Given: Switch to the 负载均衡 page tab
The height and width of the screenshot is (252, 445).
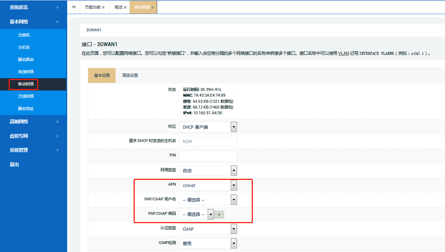Looking at the screenshot, I should click(x=92, y=7).
